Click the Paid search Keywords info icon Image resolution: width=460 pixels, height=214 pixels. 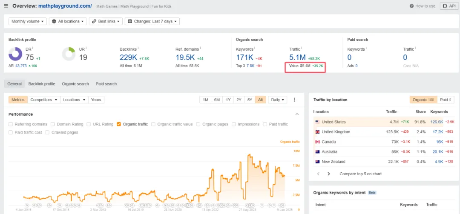point(366,49)
